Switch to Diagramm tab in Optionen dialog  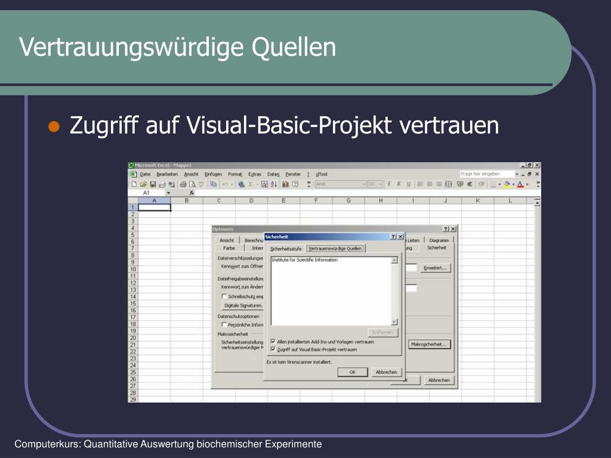point(439,240)
